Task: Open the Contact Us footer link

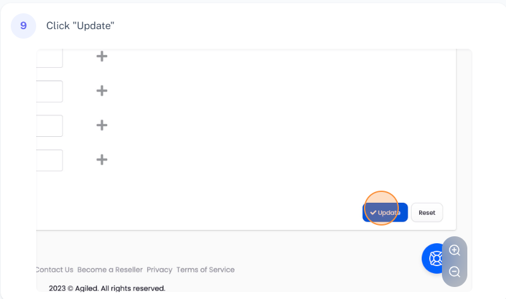Action: point(55,269)
